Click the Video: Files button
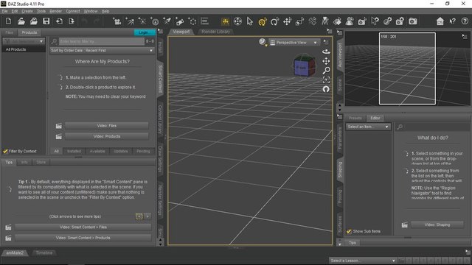Viewport: 472px width, 265px height. (106, 126)
